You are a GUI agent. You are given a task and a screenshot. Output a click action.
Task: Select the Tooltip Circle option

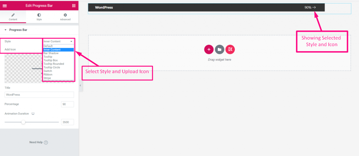[x=58, y=68]
